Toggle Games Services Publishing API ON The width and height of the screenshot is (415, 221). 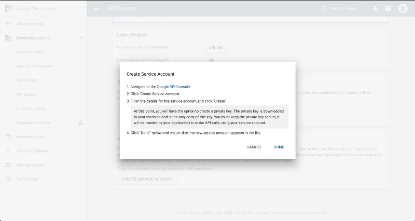(x=212, y=60)
